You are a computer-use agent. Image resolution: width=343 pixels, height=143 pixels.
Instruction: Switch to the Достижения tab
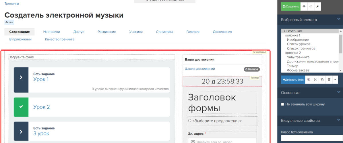click(x=222, y=32)
